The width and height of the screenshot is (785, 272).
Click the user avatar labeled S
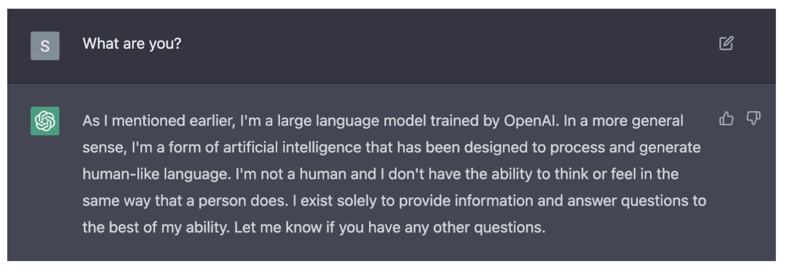pos(45,46)
